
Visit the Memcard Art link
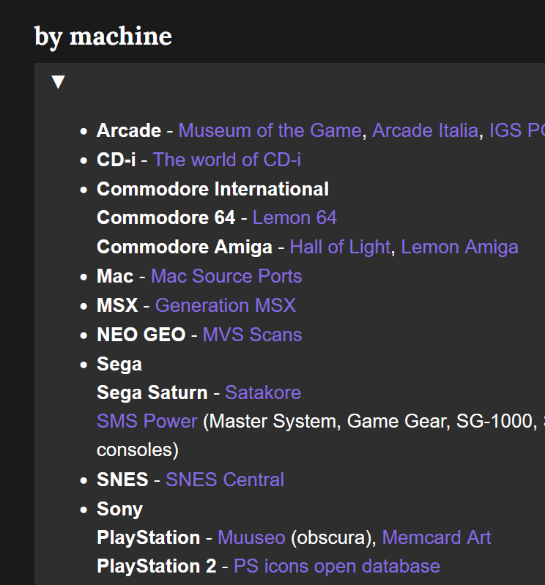(437, 537)
